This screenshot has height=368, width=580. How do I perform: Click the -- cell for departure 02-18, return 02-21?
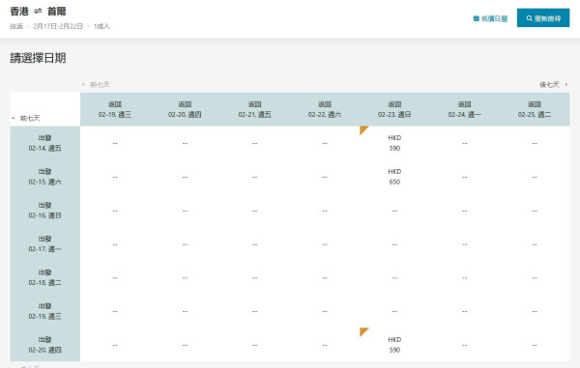255,278
